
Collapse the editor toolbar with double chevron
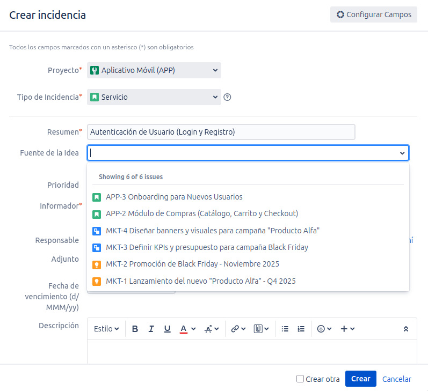(406, 329)
